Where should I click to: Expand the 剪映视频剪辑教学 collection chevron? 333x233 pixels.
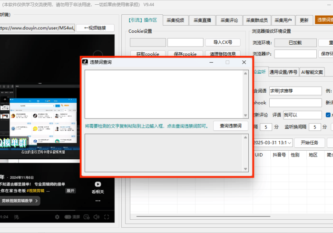(37, 201)
